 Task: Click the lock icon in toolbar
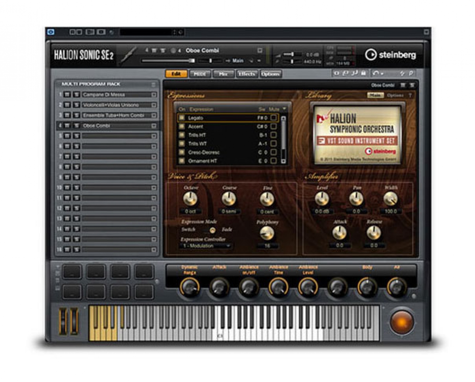point(363,73)
